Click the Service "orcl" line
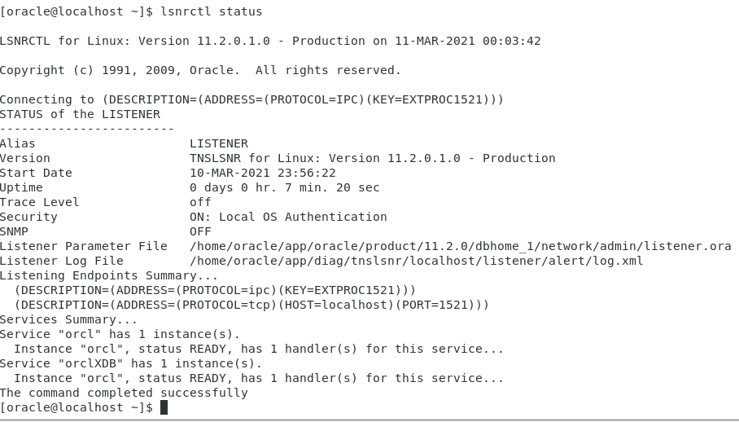 click(x=120, y=334)
